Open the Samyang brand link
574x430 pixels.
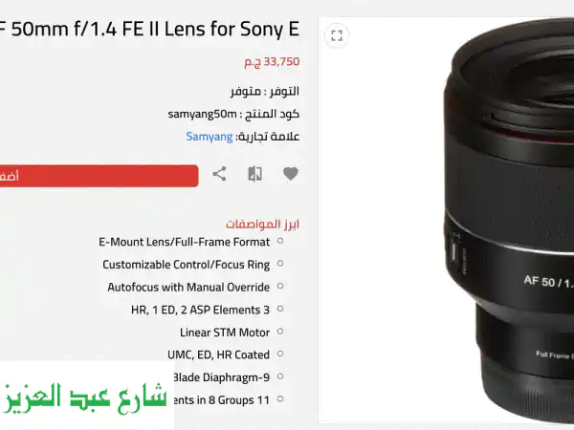coord(209,137)
